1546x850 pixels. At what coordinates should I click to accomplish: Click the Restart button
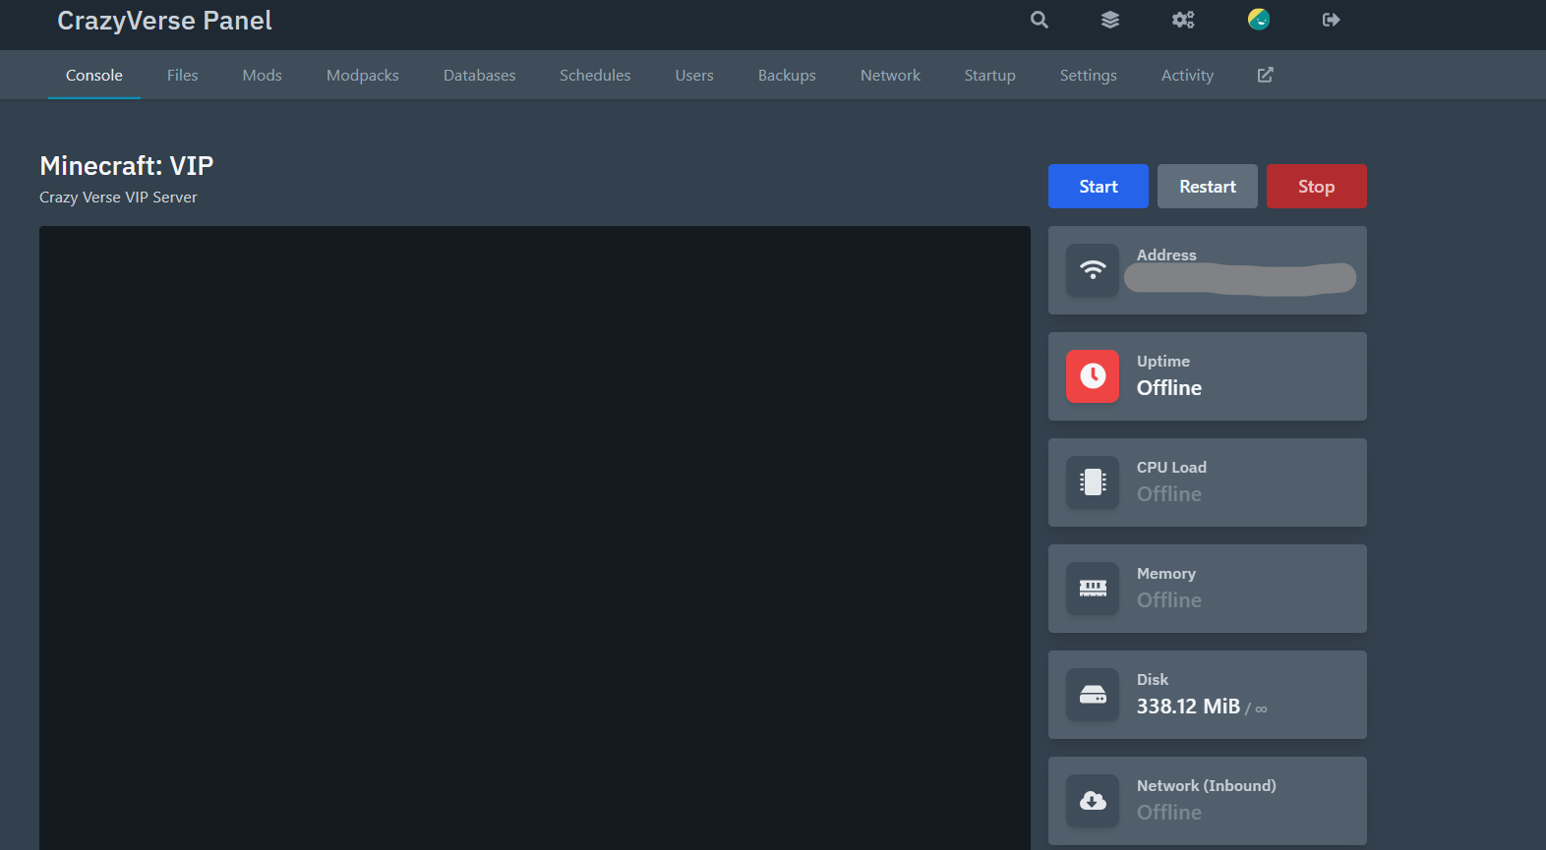click(1208, 187)
